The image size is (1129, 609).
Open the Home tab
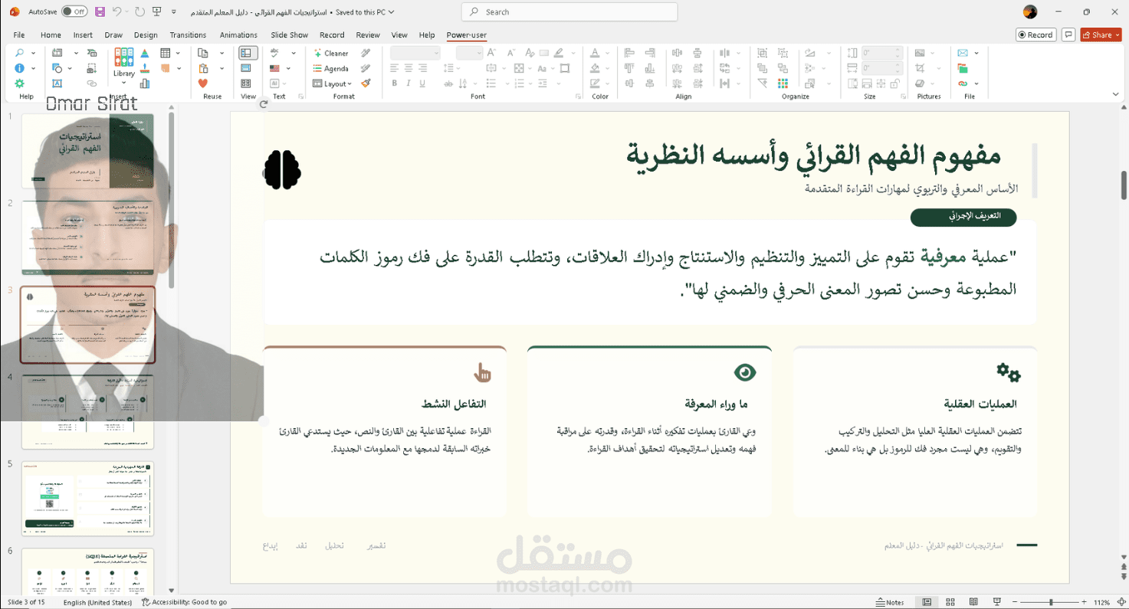[51, 34]
